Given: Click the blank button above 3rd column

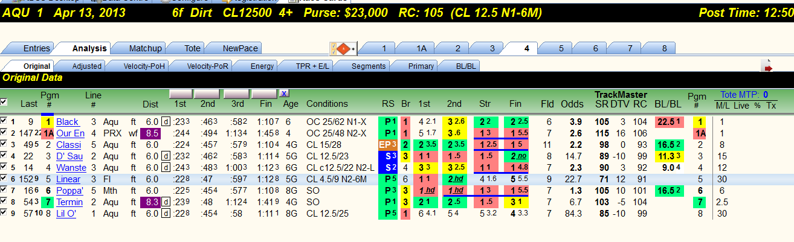Looking at the screenshot, I should (236, 94).
